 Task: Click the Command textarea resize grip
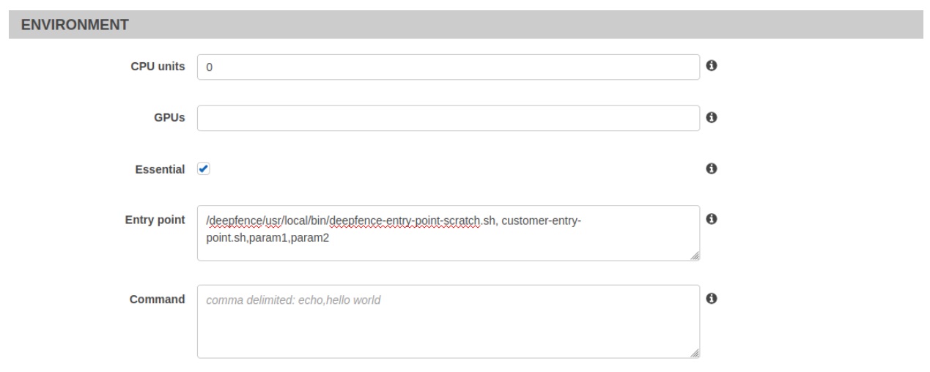[695, 353]
